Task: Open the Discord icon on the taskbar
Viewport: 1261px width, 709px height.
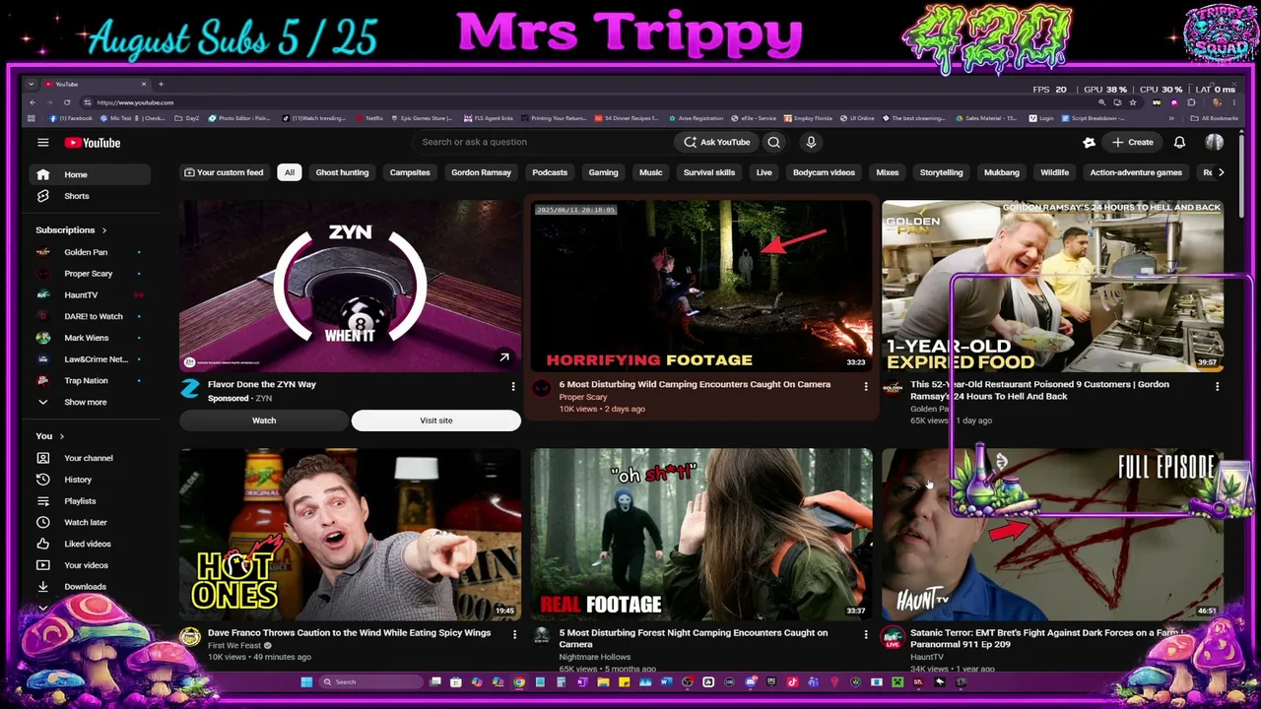Action: 751,681
